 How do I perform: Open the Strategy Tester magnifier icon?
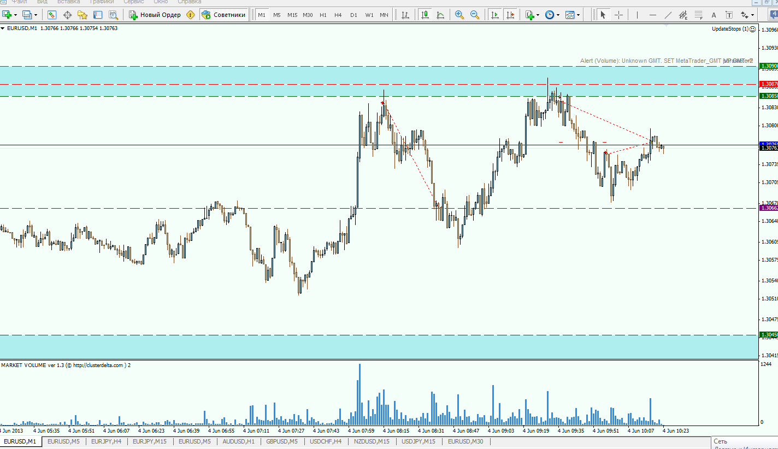pyautogui.click(x=113, y=15)
